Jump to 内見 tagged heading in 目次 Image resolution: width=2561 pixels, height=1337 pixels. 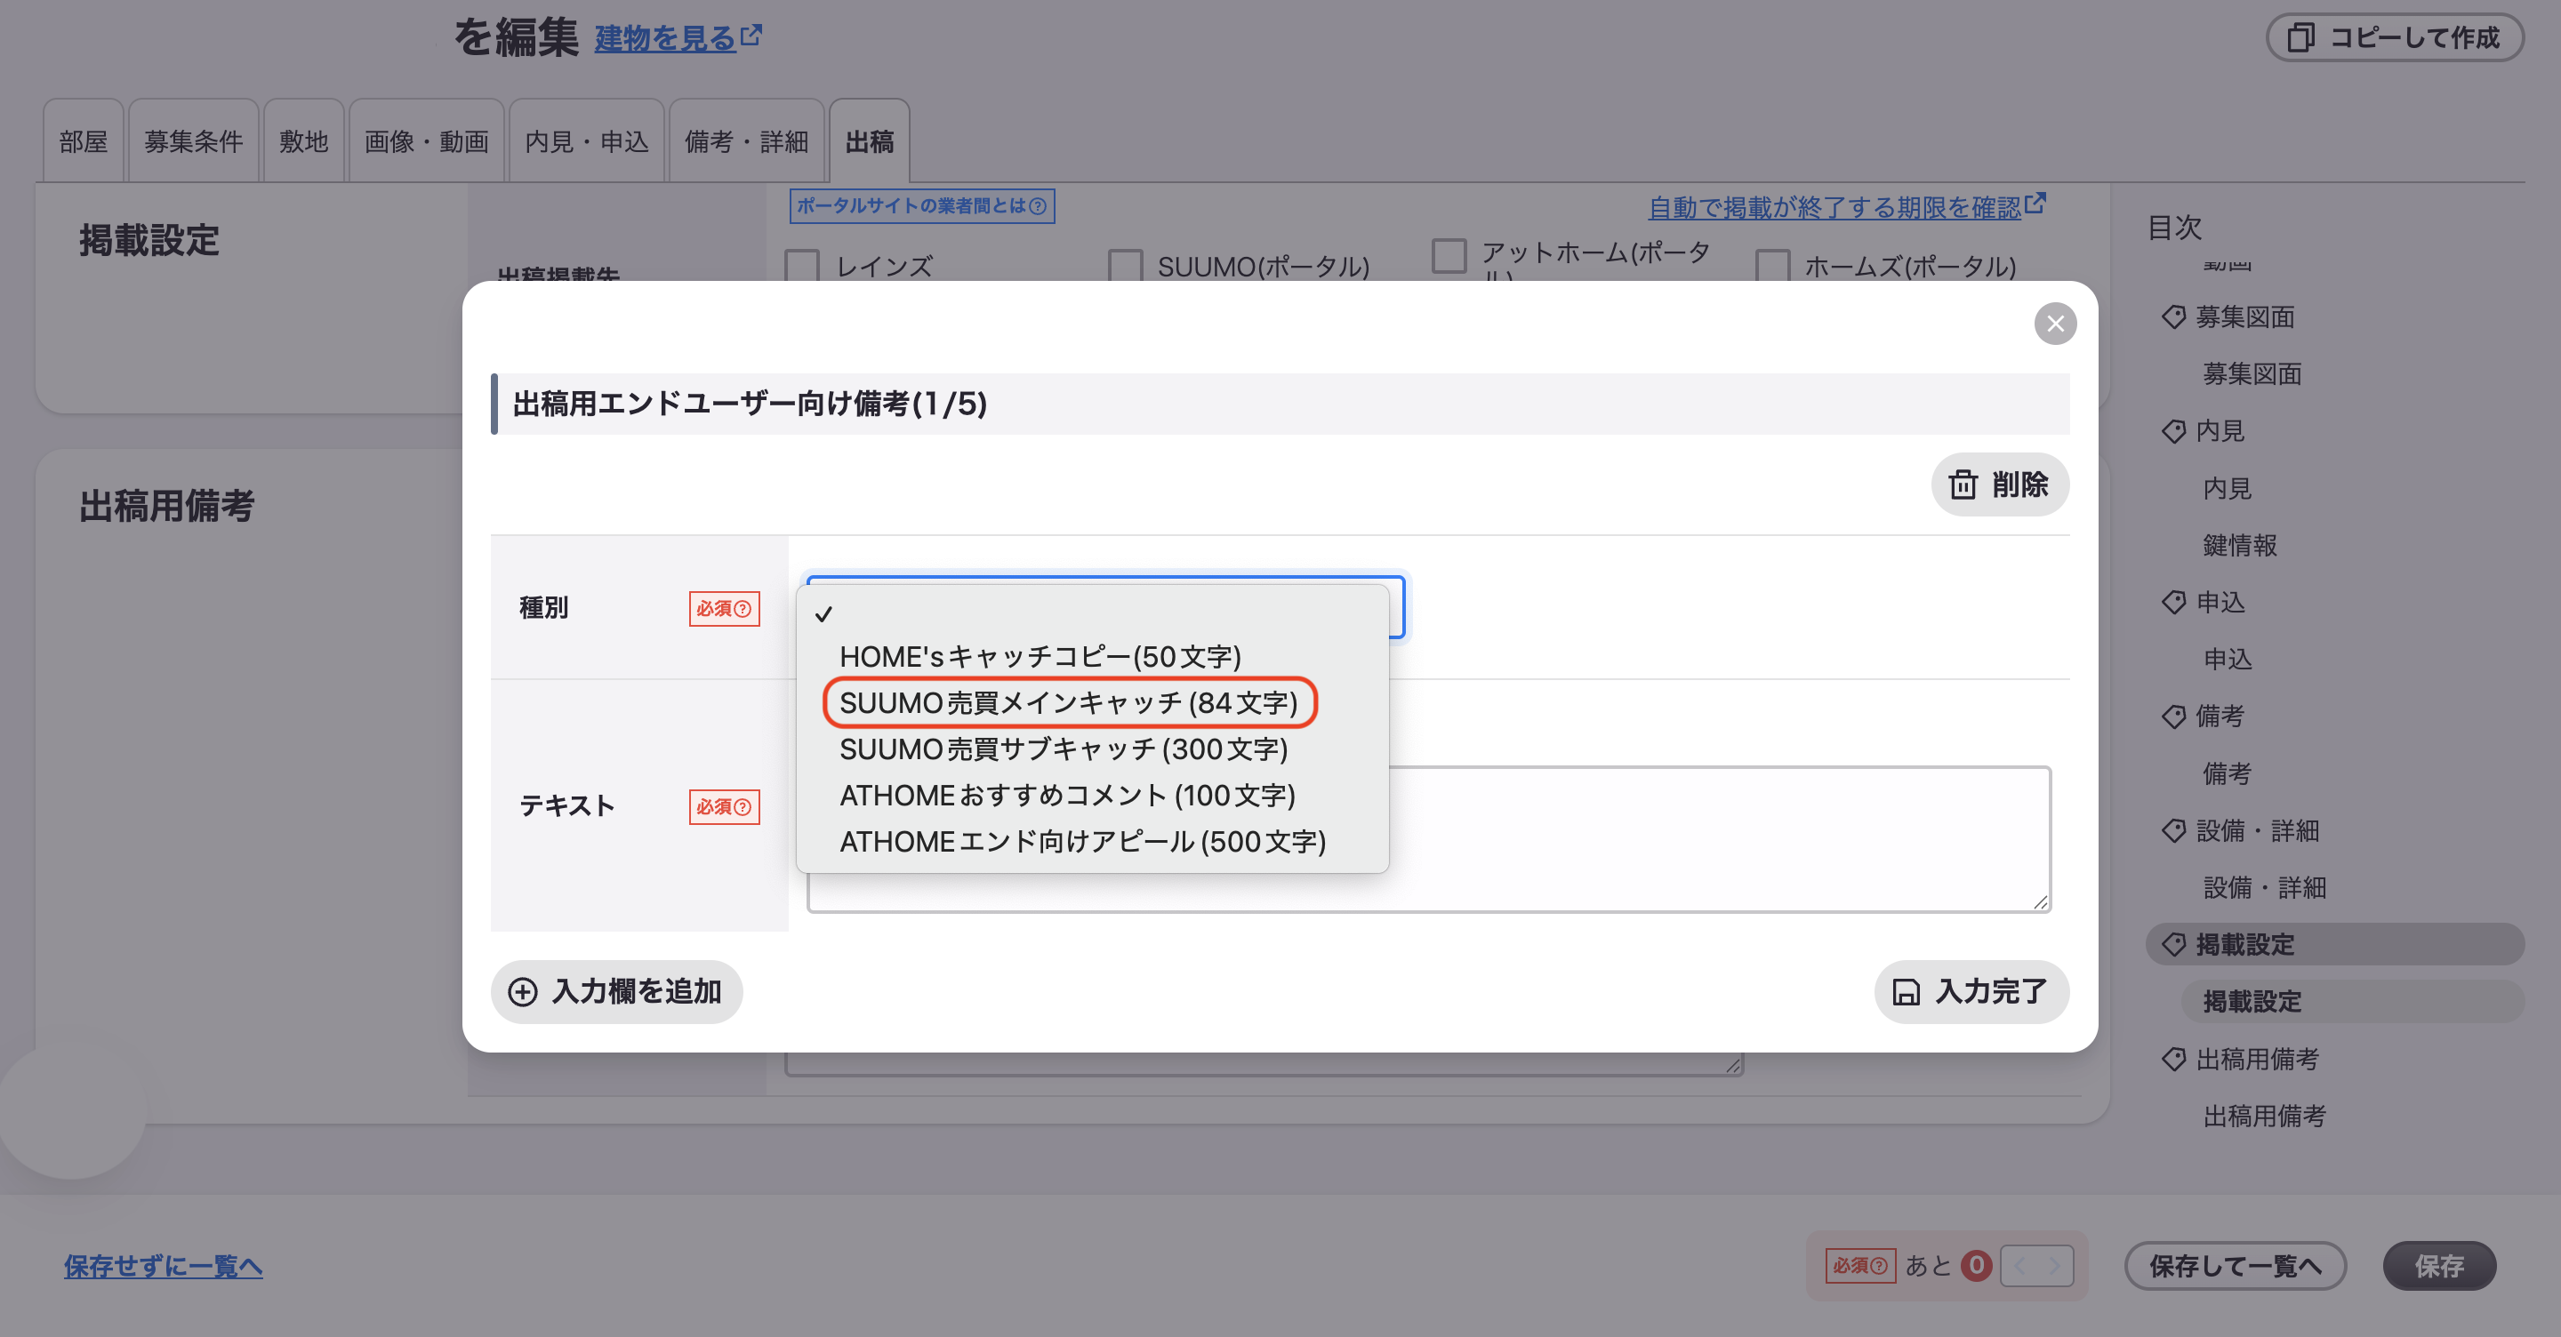[x=2220, y=430]
